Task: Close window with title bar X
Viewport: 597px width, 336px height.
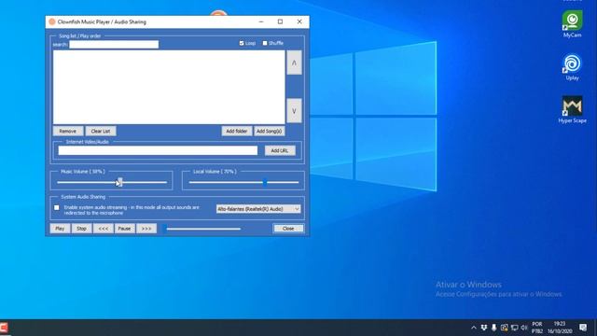Action: (x=299, y=22)
